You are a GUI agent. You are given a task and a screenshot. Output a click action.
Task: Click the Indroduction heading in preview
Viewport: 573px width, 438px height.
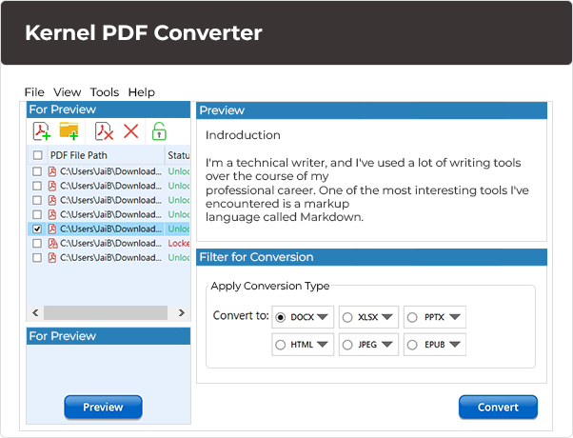click(x=243, y=135)
